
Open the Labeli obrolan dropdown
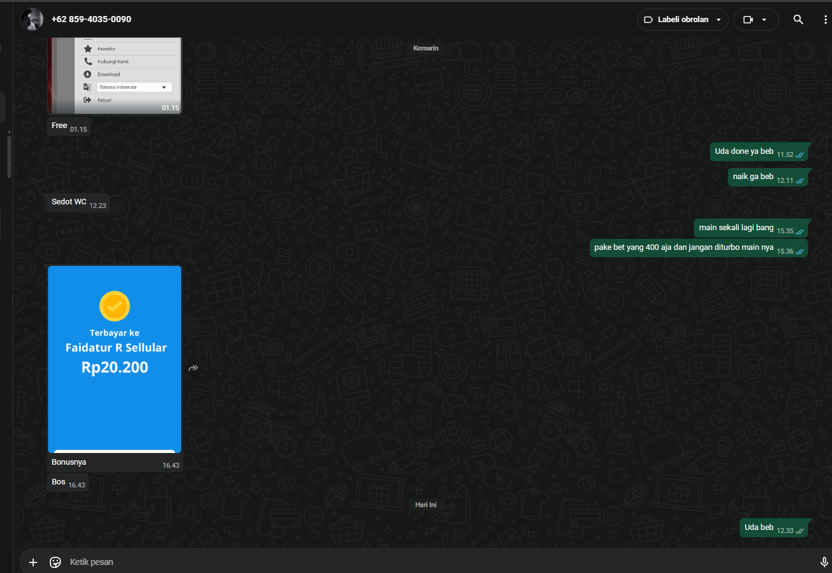tap(683, 20)
